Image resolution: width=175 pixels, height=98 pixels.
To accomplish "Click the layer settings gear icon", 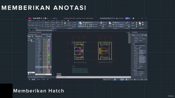I will (50, 36).
